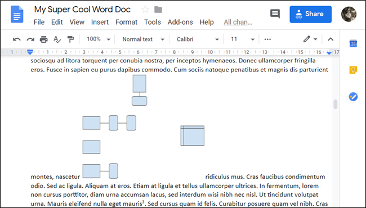
Task: Hide the menus with the up chevron
Action: [331, 39]
